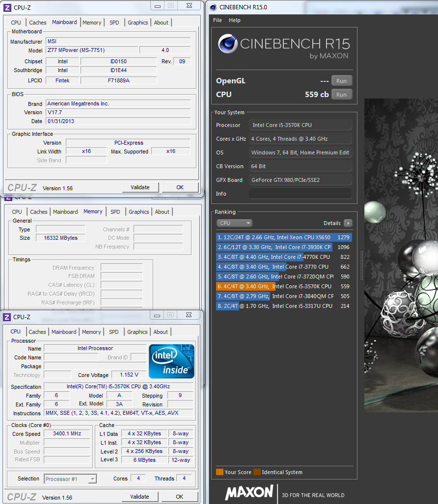Switch to CPU tab in middle Memory CPU-Z window
Screen dimensions: 438x504
(x=17, y=212)
